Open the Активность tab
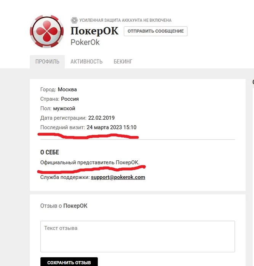The height and width of the screenshot is (266, 254). point(86,62)
